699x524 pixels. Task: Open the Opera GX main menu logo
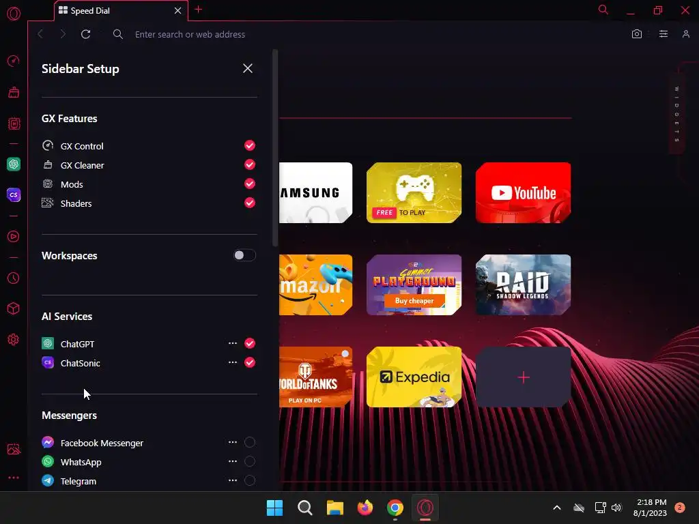pyautogui.click(x=14, y=14)
